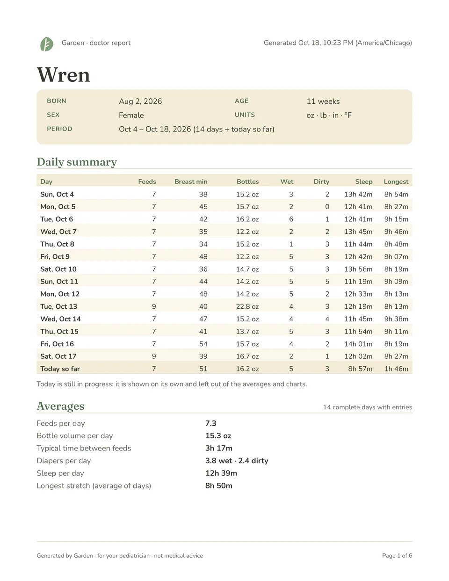Click the 'Sleep per day' label

[x=60, y=473]
